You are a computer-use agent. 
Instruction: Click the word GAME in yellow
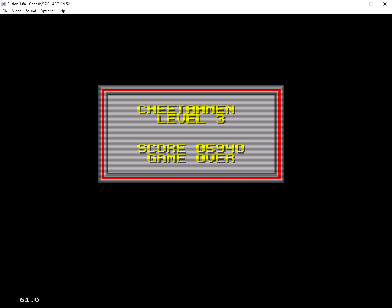(x=167, y=158)
